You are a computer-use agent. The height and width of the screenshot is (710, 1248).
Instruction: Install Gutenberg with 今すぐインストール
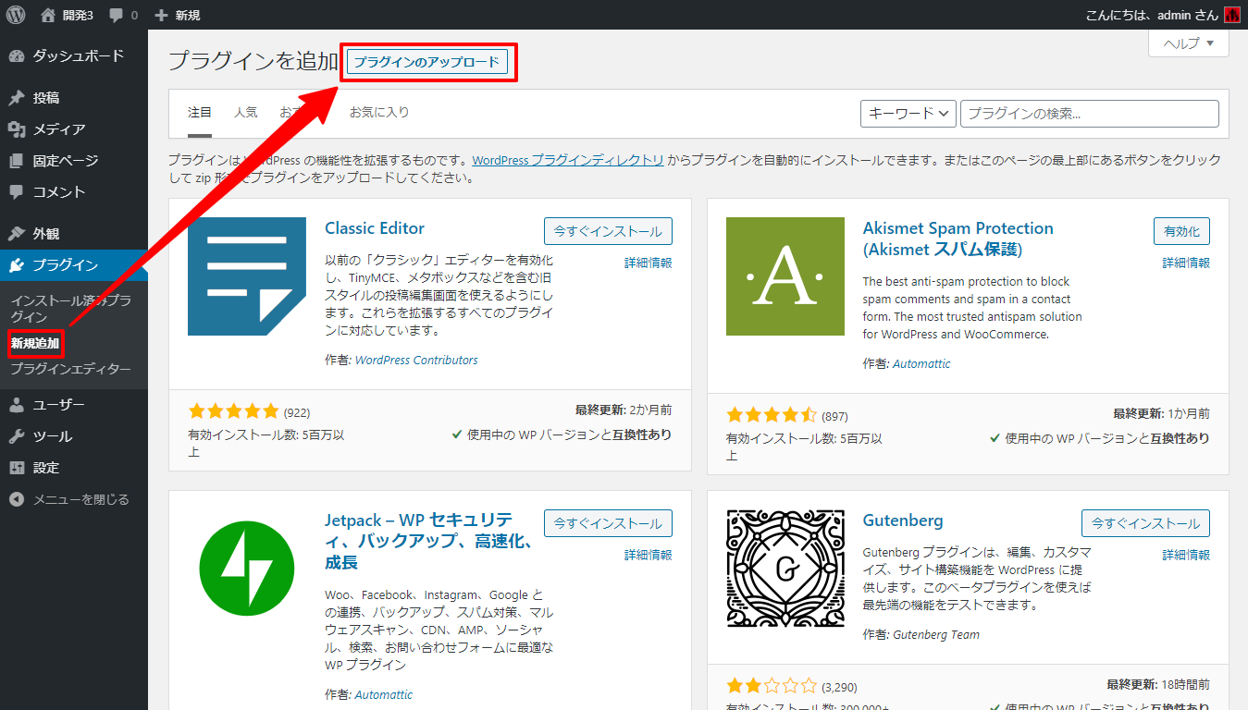click(x=1145, y=523)
